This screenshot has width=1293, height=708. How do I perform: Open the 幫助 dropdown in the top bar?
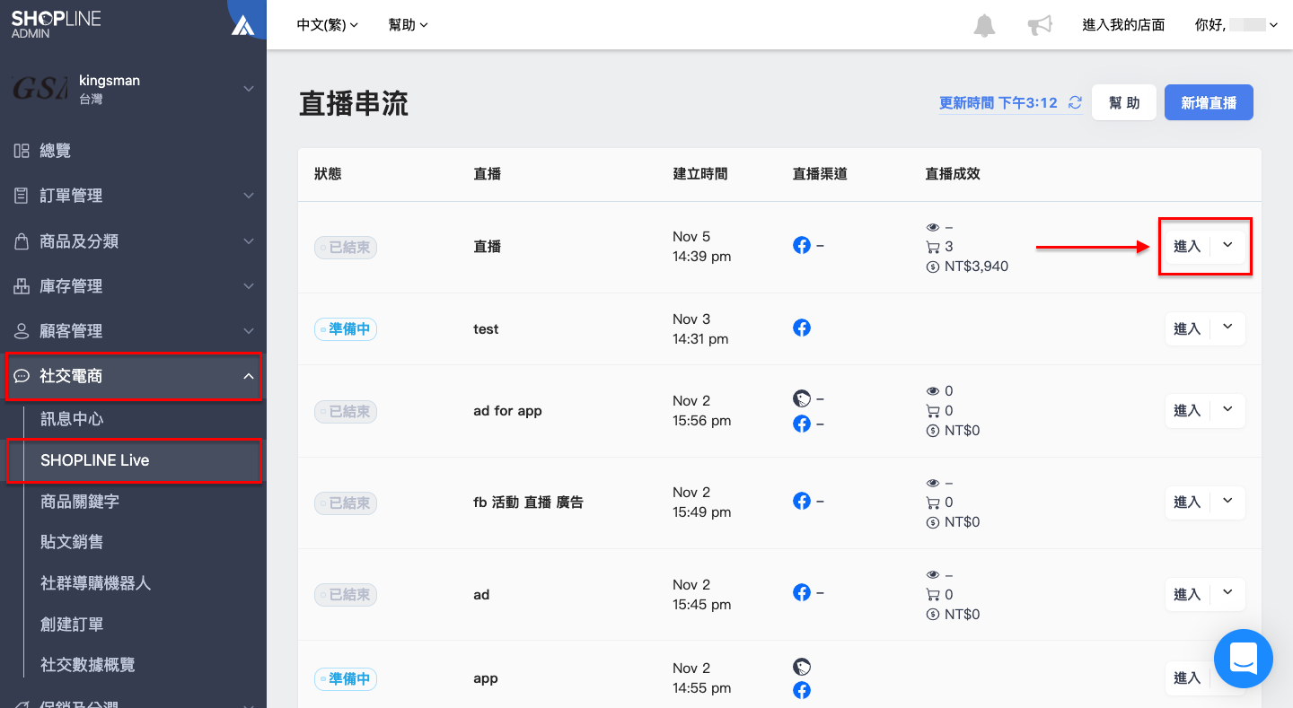(x=408, y=25)
